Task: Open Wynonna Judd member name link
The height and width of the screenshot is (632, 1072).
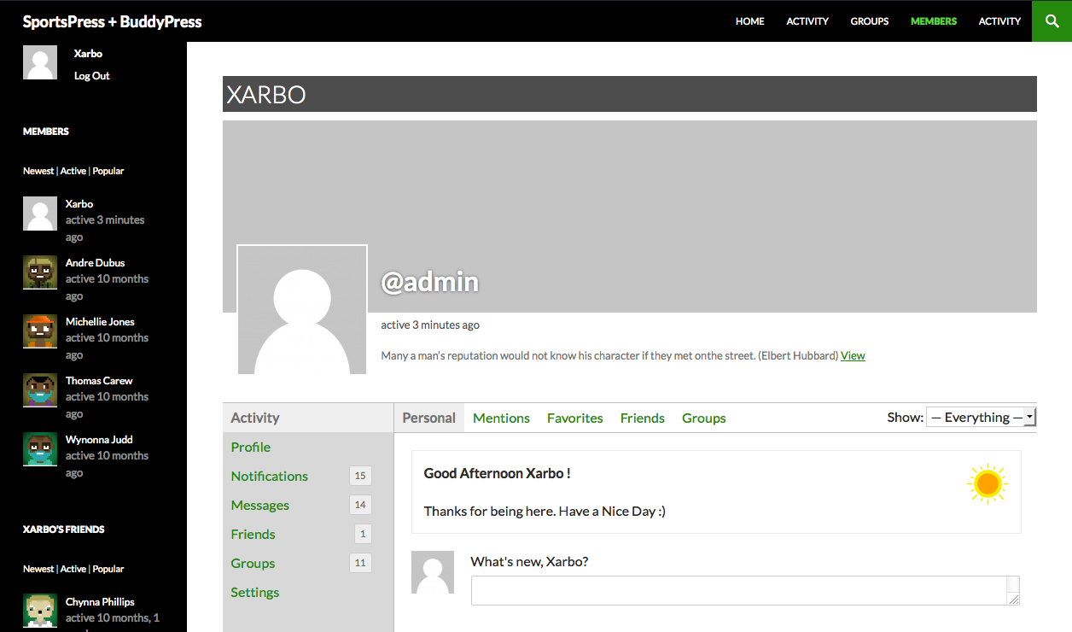Action: point(99,440)
